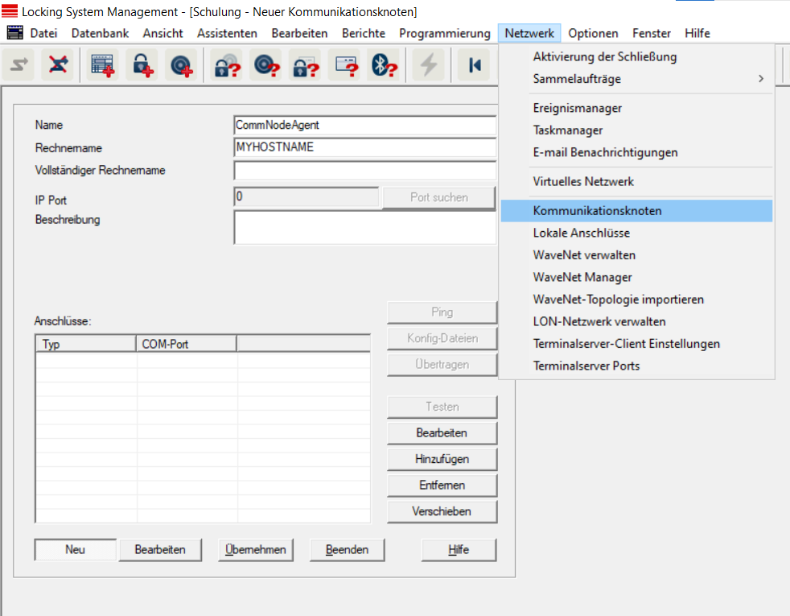This screenshot has width=790, height=616.
Task: Click the add new lock icon
Action: 142,66
